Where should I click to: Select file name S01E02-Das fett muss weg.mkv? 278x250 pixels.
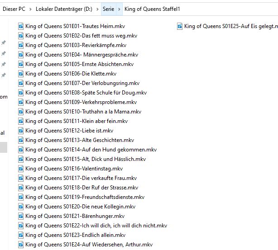coord(81,36)
